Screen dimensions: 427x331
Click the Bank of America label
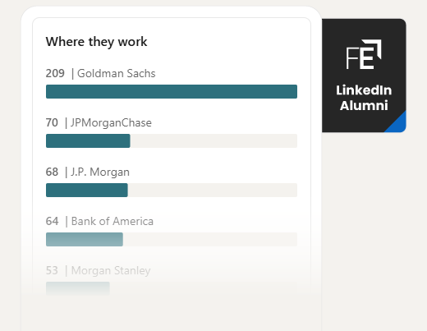112,221
